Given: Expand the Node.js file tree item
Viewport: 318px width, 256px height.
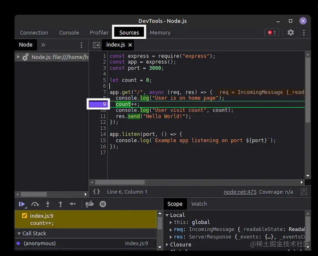Looking at the screenshot, I should [18, 57].
